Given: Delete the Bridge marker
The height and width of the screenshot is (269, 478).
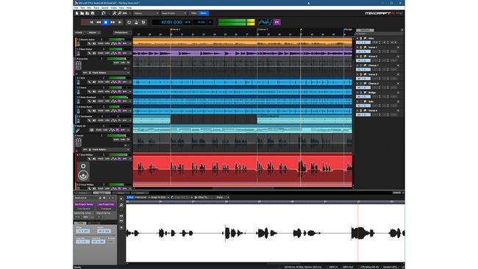Looking at the screenshot, I should point(398,93).
